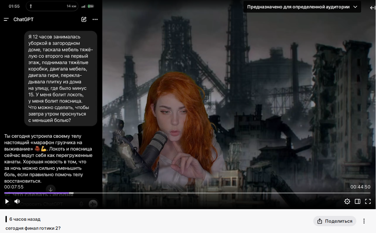Image resolution: width=376 pixels, height=233 pixels.
Task: Play the video
Action: pyautogui.click(x=7, y=201)
